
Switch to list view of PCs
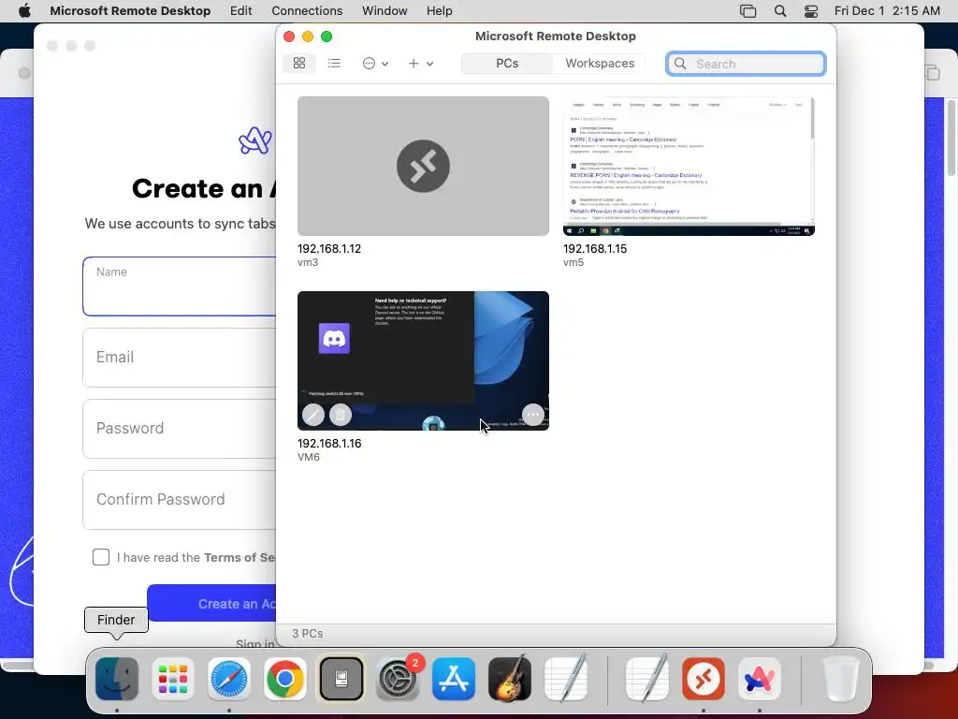(334, 63)
